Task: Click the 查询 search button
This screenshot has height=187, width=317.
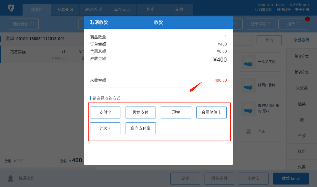Action: tap(269, 40)
